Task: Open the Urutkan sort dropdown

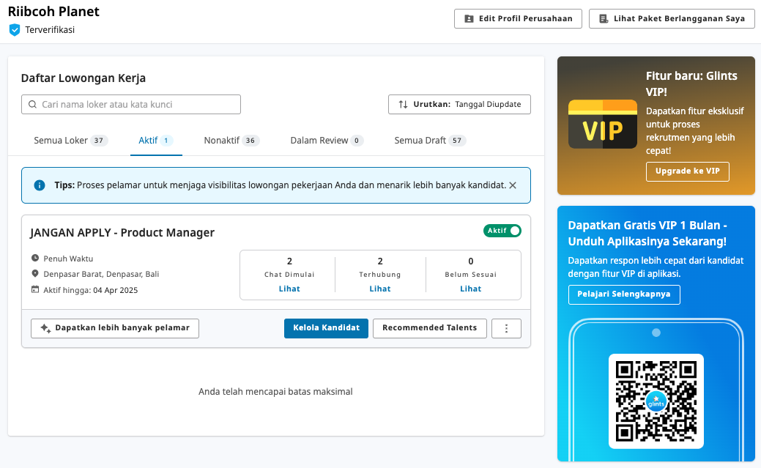Action: click(459, 105)
